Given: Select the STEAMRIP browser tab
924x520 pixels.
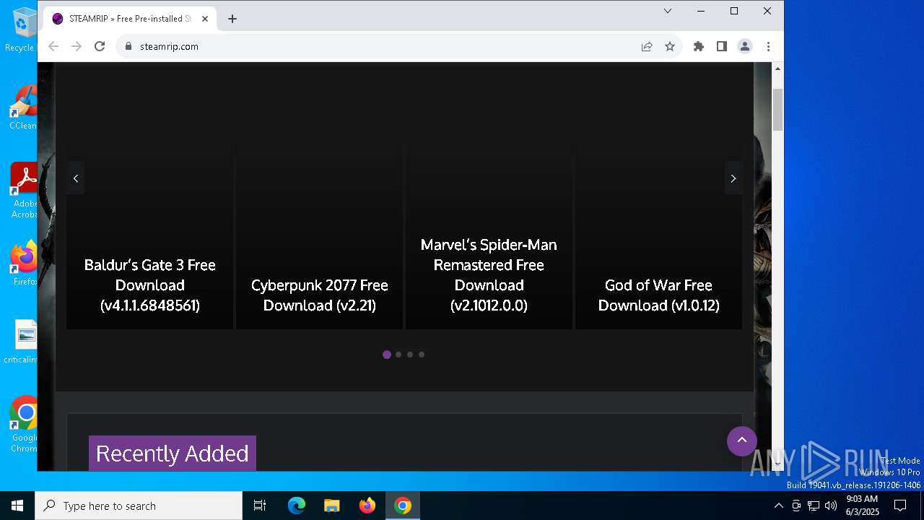Looking at the screenshot, I should [130, 19].
